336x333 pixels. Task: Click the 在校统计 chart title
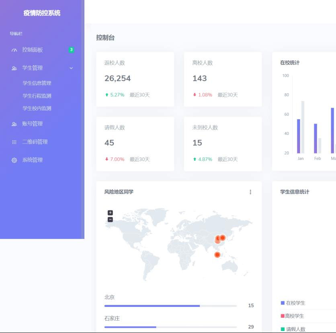coord(290,63)
